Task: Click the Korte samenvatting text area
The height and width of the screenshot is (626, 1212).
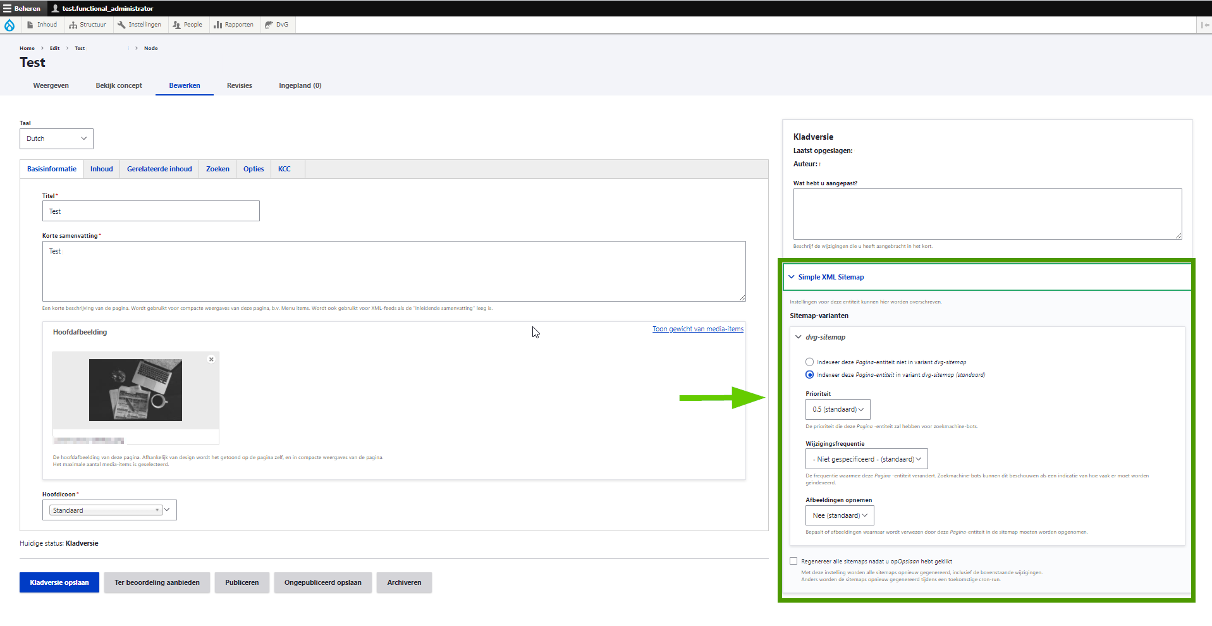Action: pos(393,271)
